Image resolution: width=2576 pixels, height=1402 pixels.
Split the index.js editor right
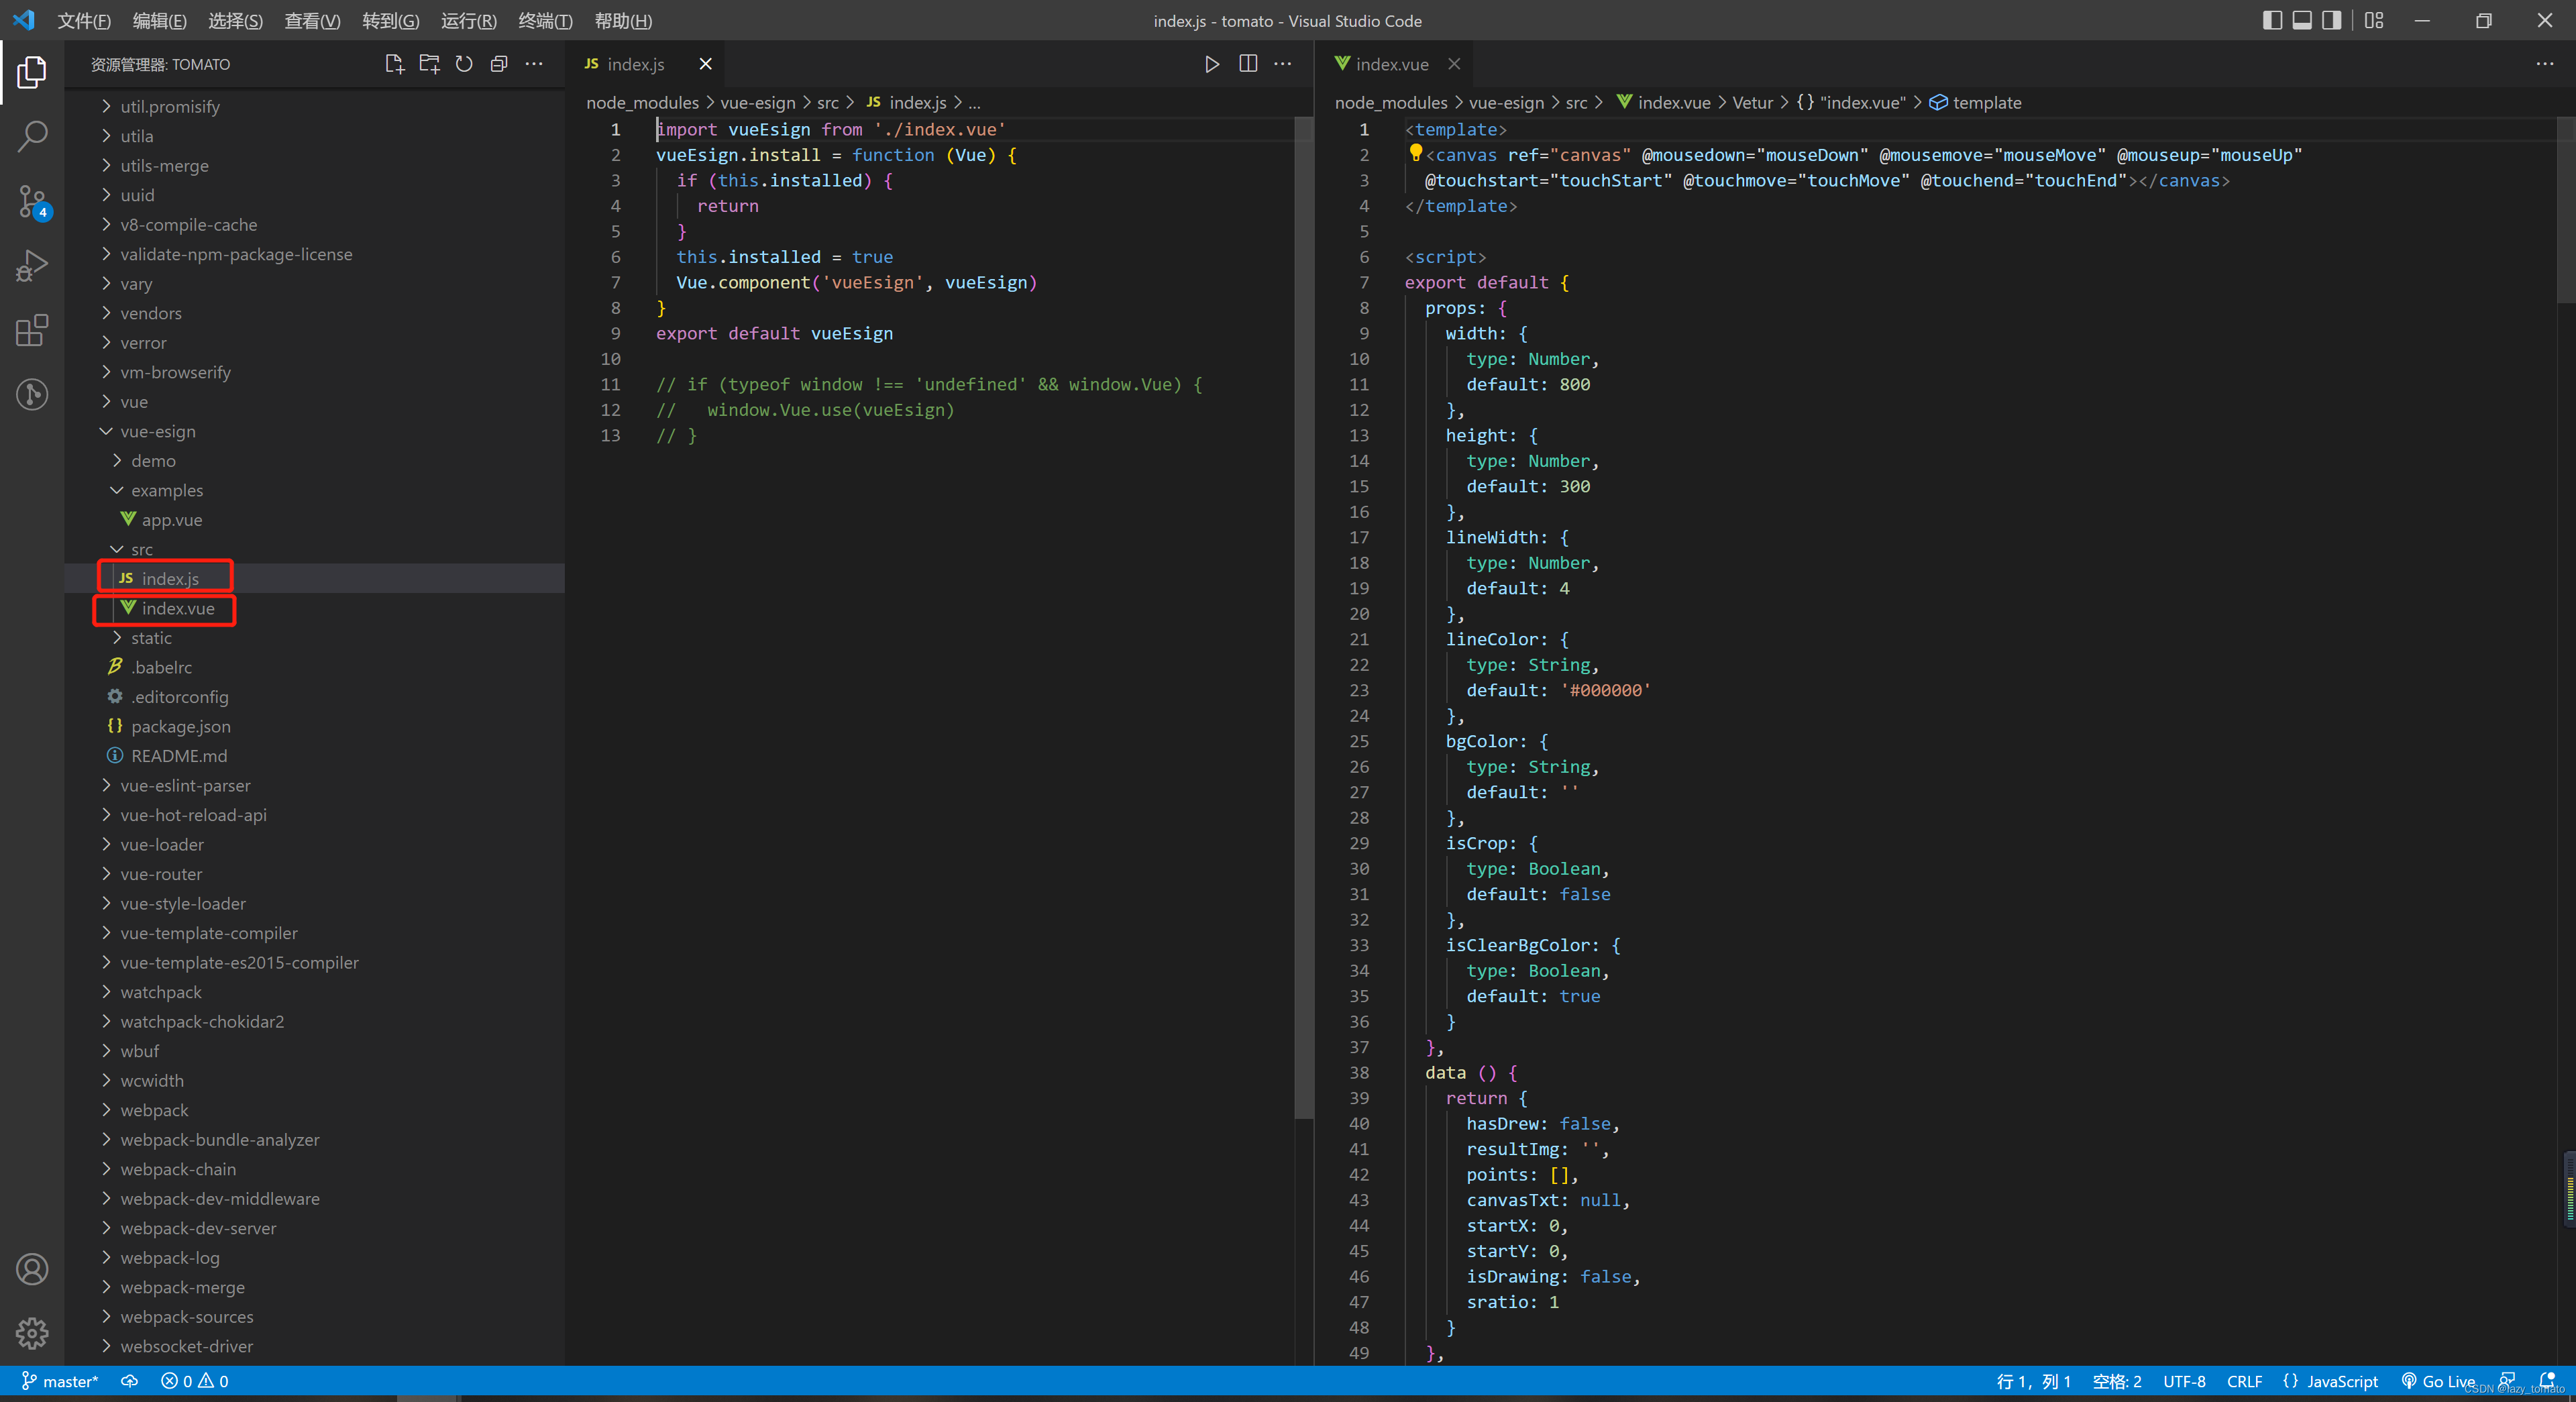point(1248,64)
